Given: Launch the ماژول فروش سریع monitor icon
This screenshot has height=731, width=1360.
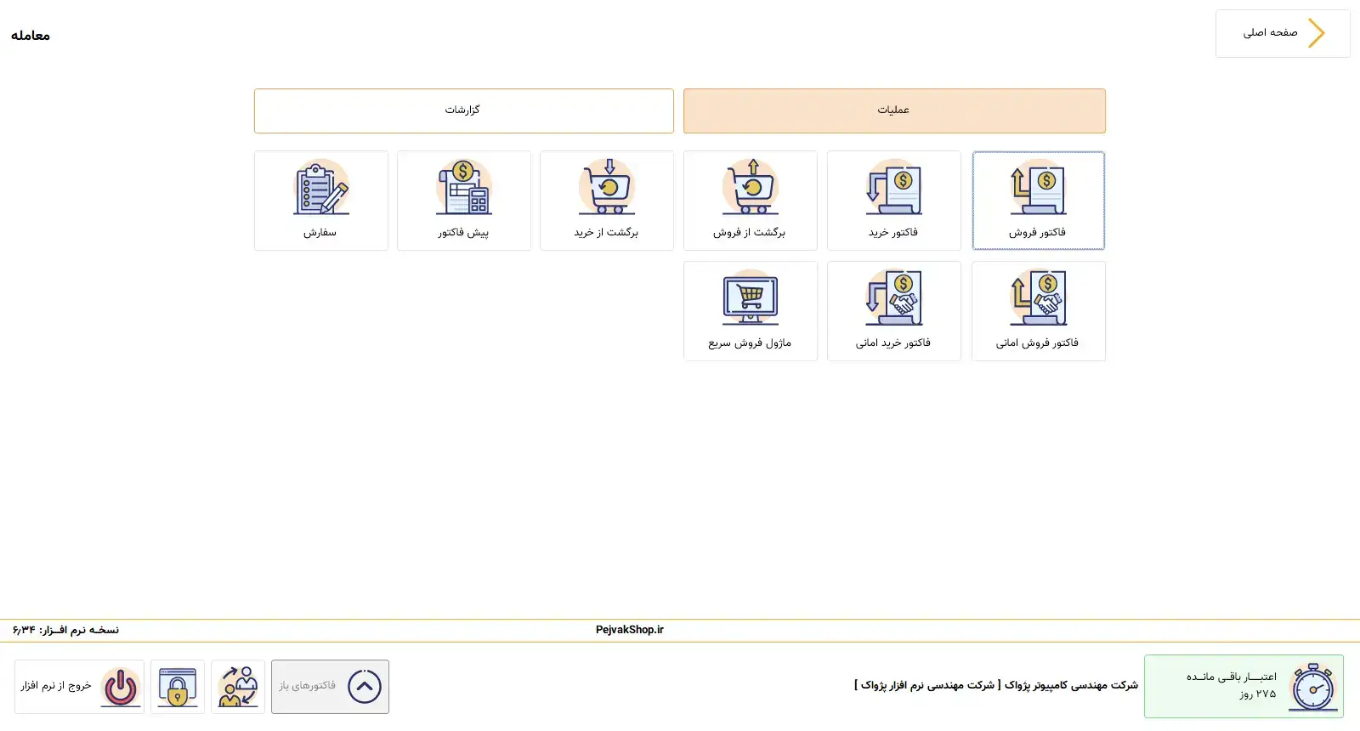Looking at the screenshot, I should 750,299.
